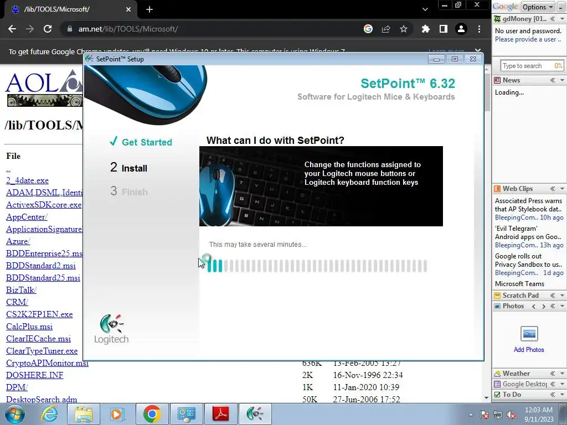Launch Internet Explorer from taskbar
The height and width of the screenshot is (425, 567).
click(x=49, y=414)
